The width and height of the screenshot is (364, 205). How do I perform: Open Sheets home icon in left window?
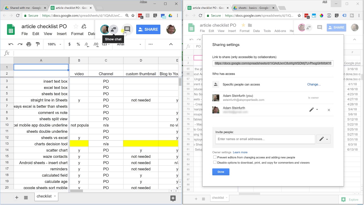[x=11, y=29]
